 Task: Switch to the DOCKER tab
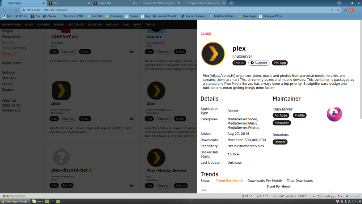(x=112, y=25)
